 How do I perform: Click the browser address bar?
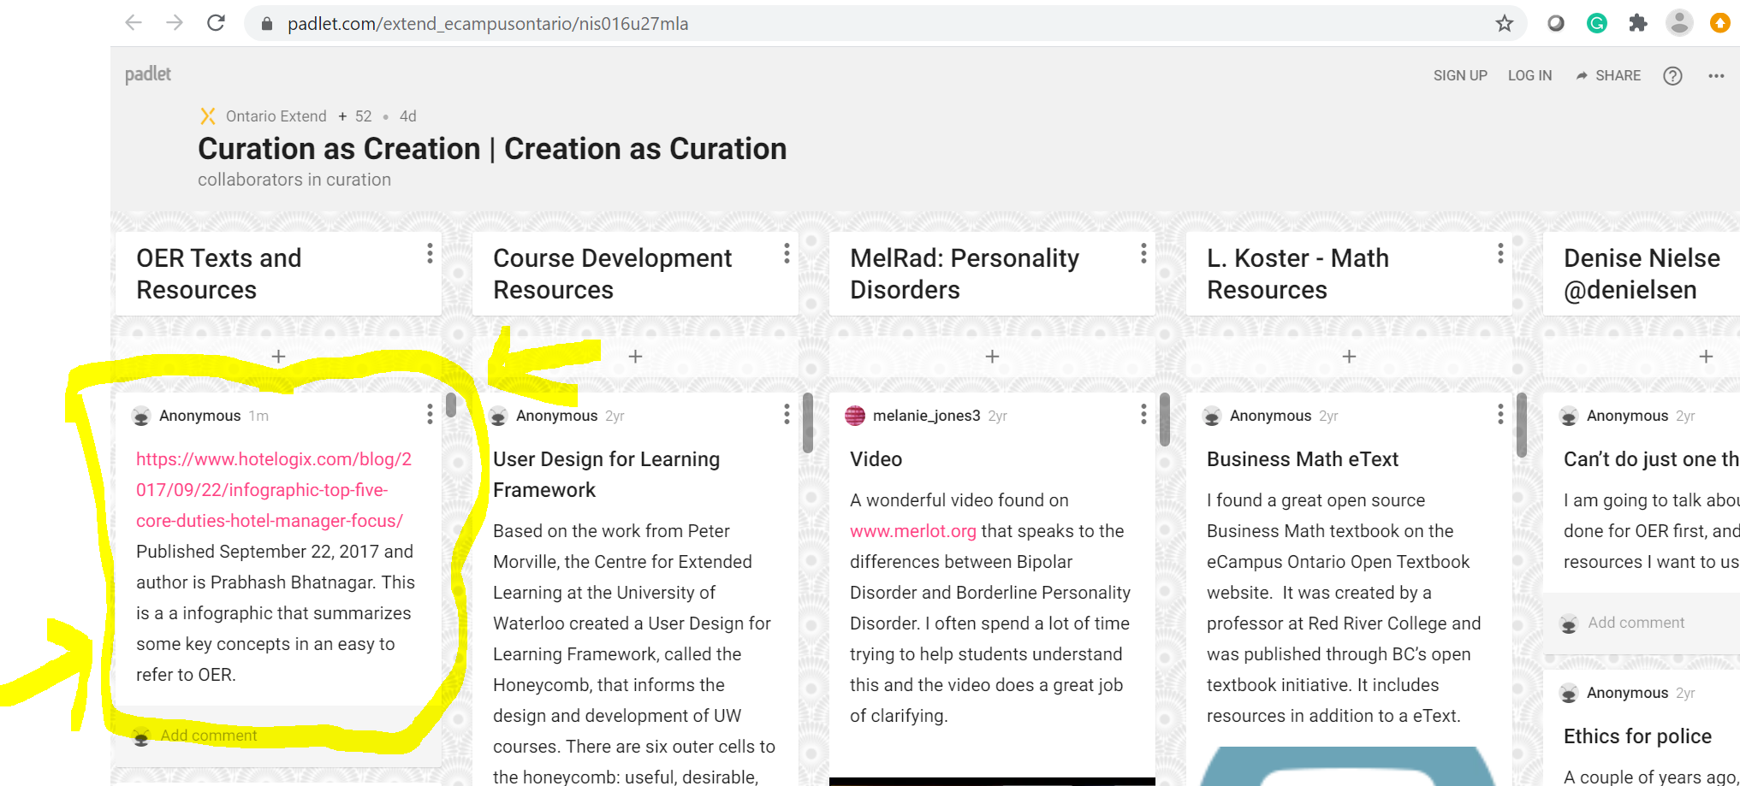coord(514,23)
